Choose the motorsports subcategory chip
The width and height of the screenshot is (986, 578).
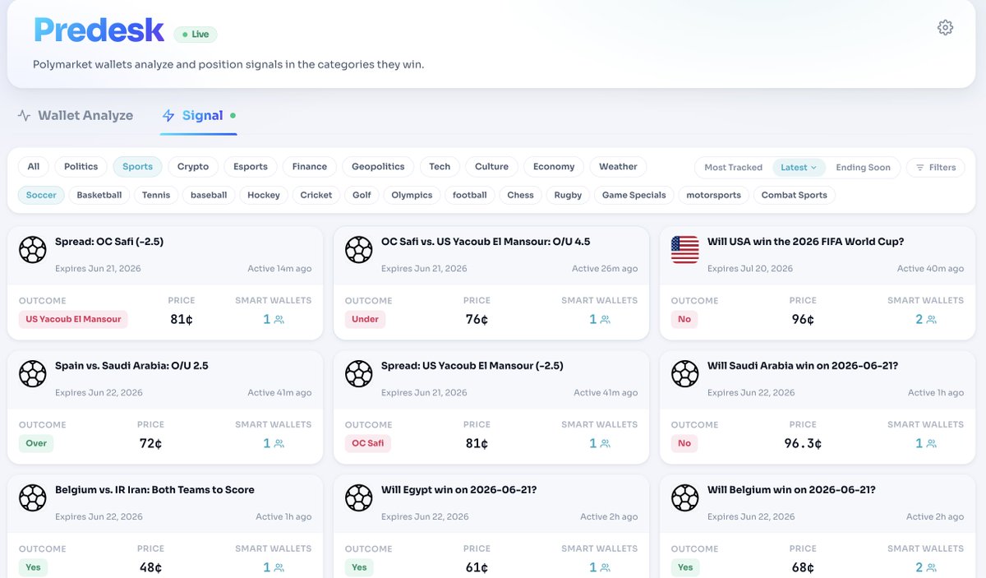coord(713,196)
